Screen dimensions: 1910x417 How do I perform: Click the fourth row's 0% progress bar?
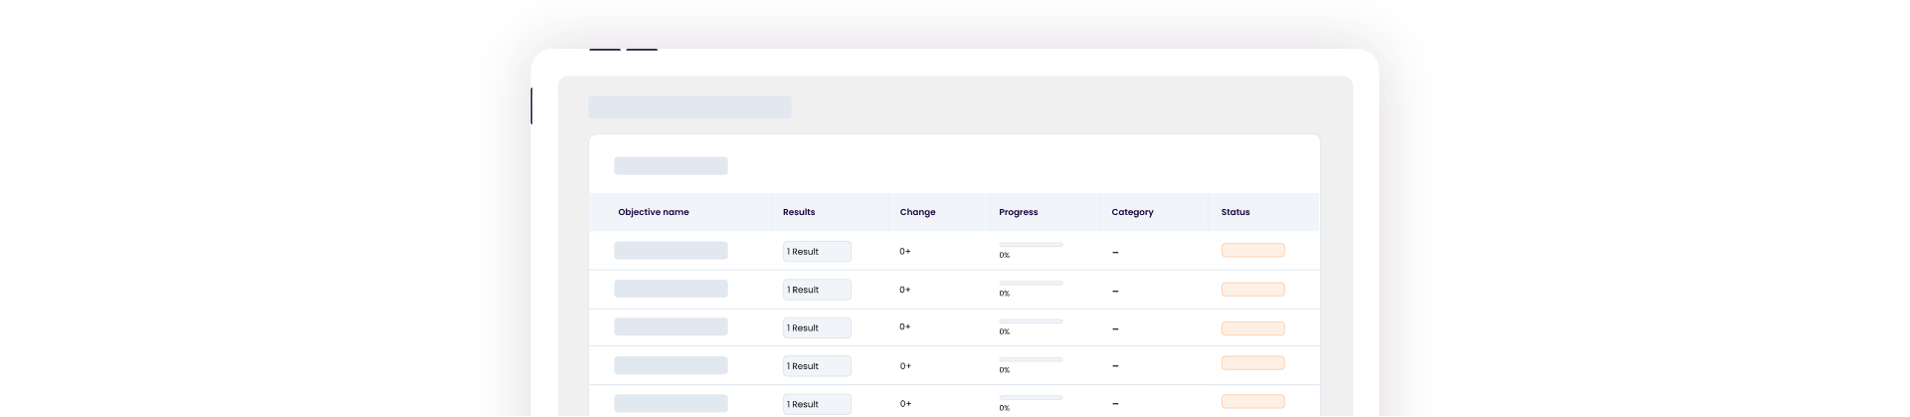(x=1031, y=359)
